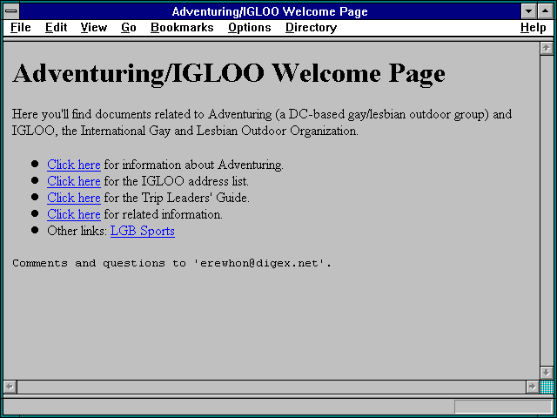Open the Options menu
Image resolution: width=557 pixels, height=418 pixels.
pos(250,27)
